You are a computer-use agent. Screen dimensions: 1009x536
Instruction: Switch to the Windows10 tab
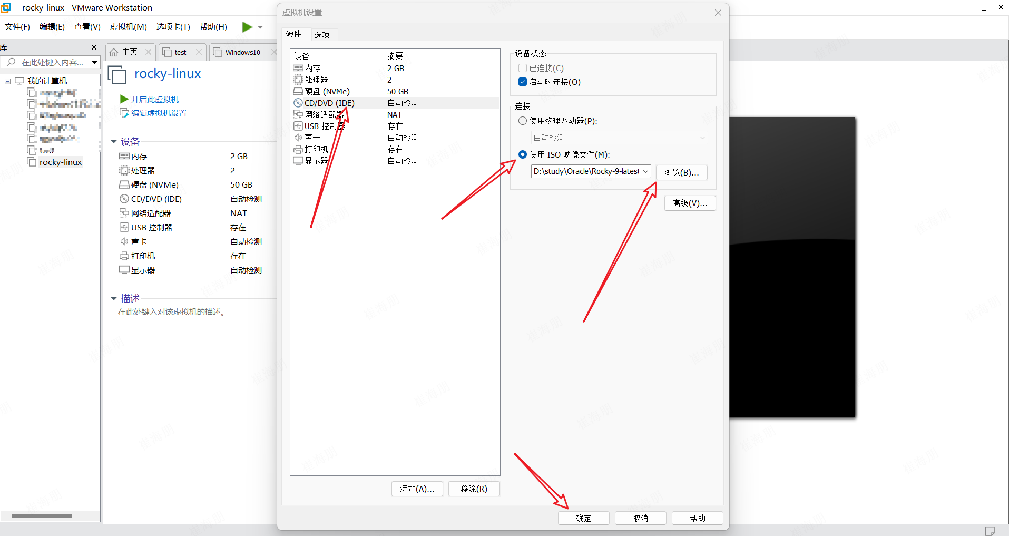tap(243, 52)
